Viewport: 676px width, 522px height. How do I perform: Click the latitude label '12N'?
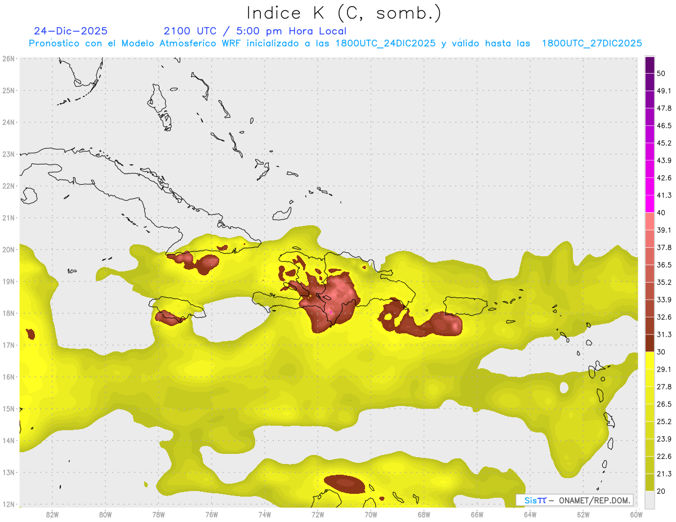tap(8, 504)
